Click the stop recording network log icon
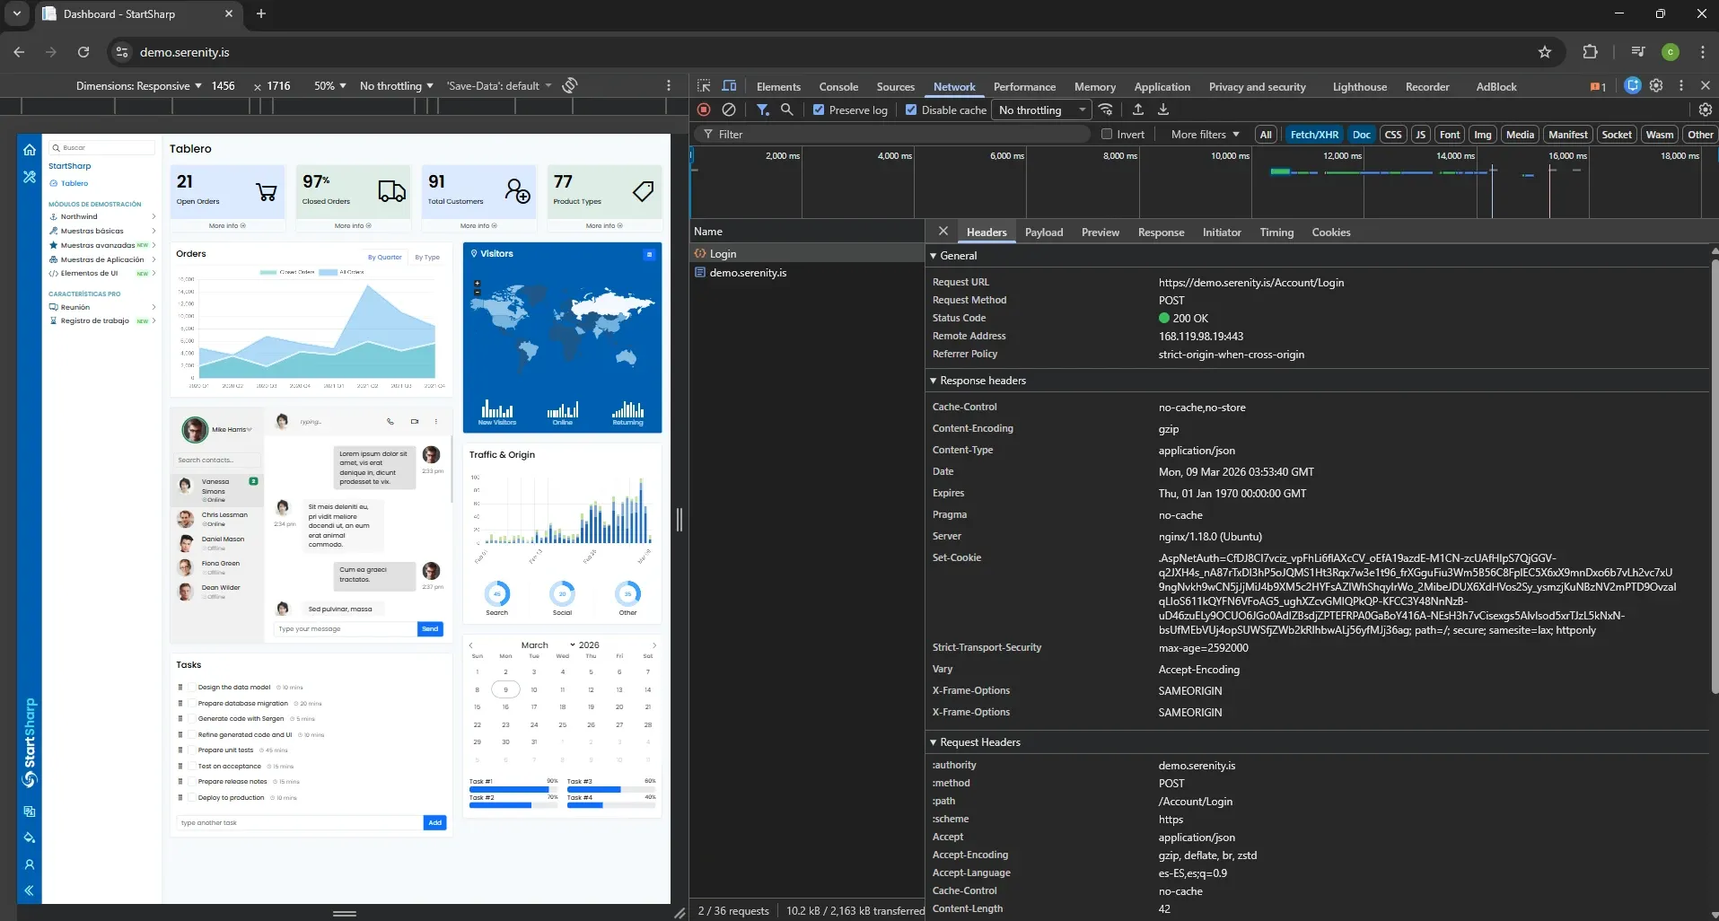 704,110
